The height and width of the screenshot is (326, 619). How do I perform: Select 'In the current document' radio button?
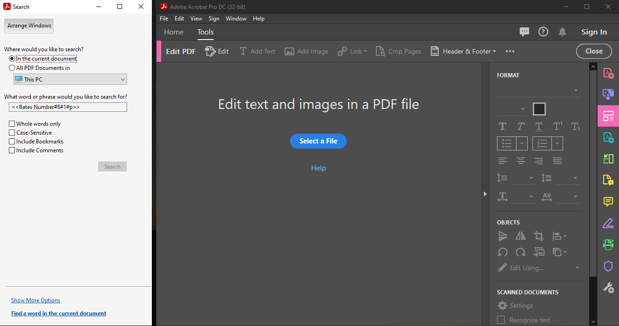pyautogui.click(x=12, y=59)
